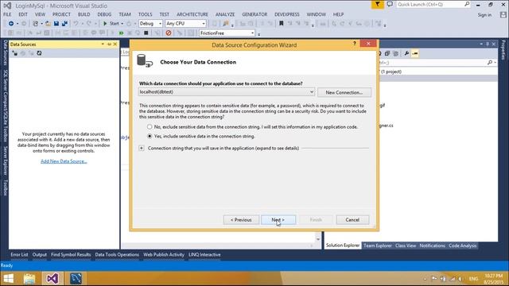
Task: Click the red prohibited circle toolbar icon
Action: pos(168,33)
